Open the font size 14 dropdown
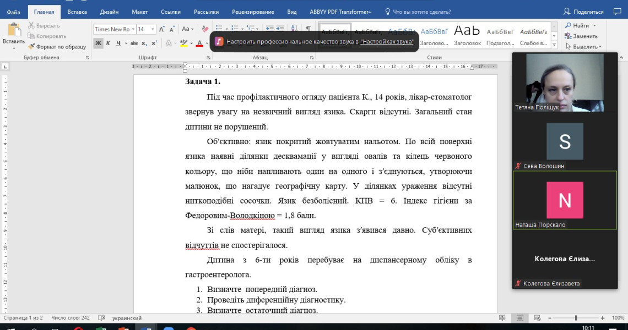The width and height of the screenshot is (628, 330). click(x=153, y=29)
